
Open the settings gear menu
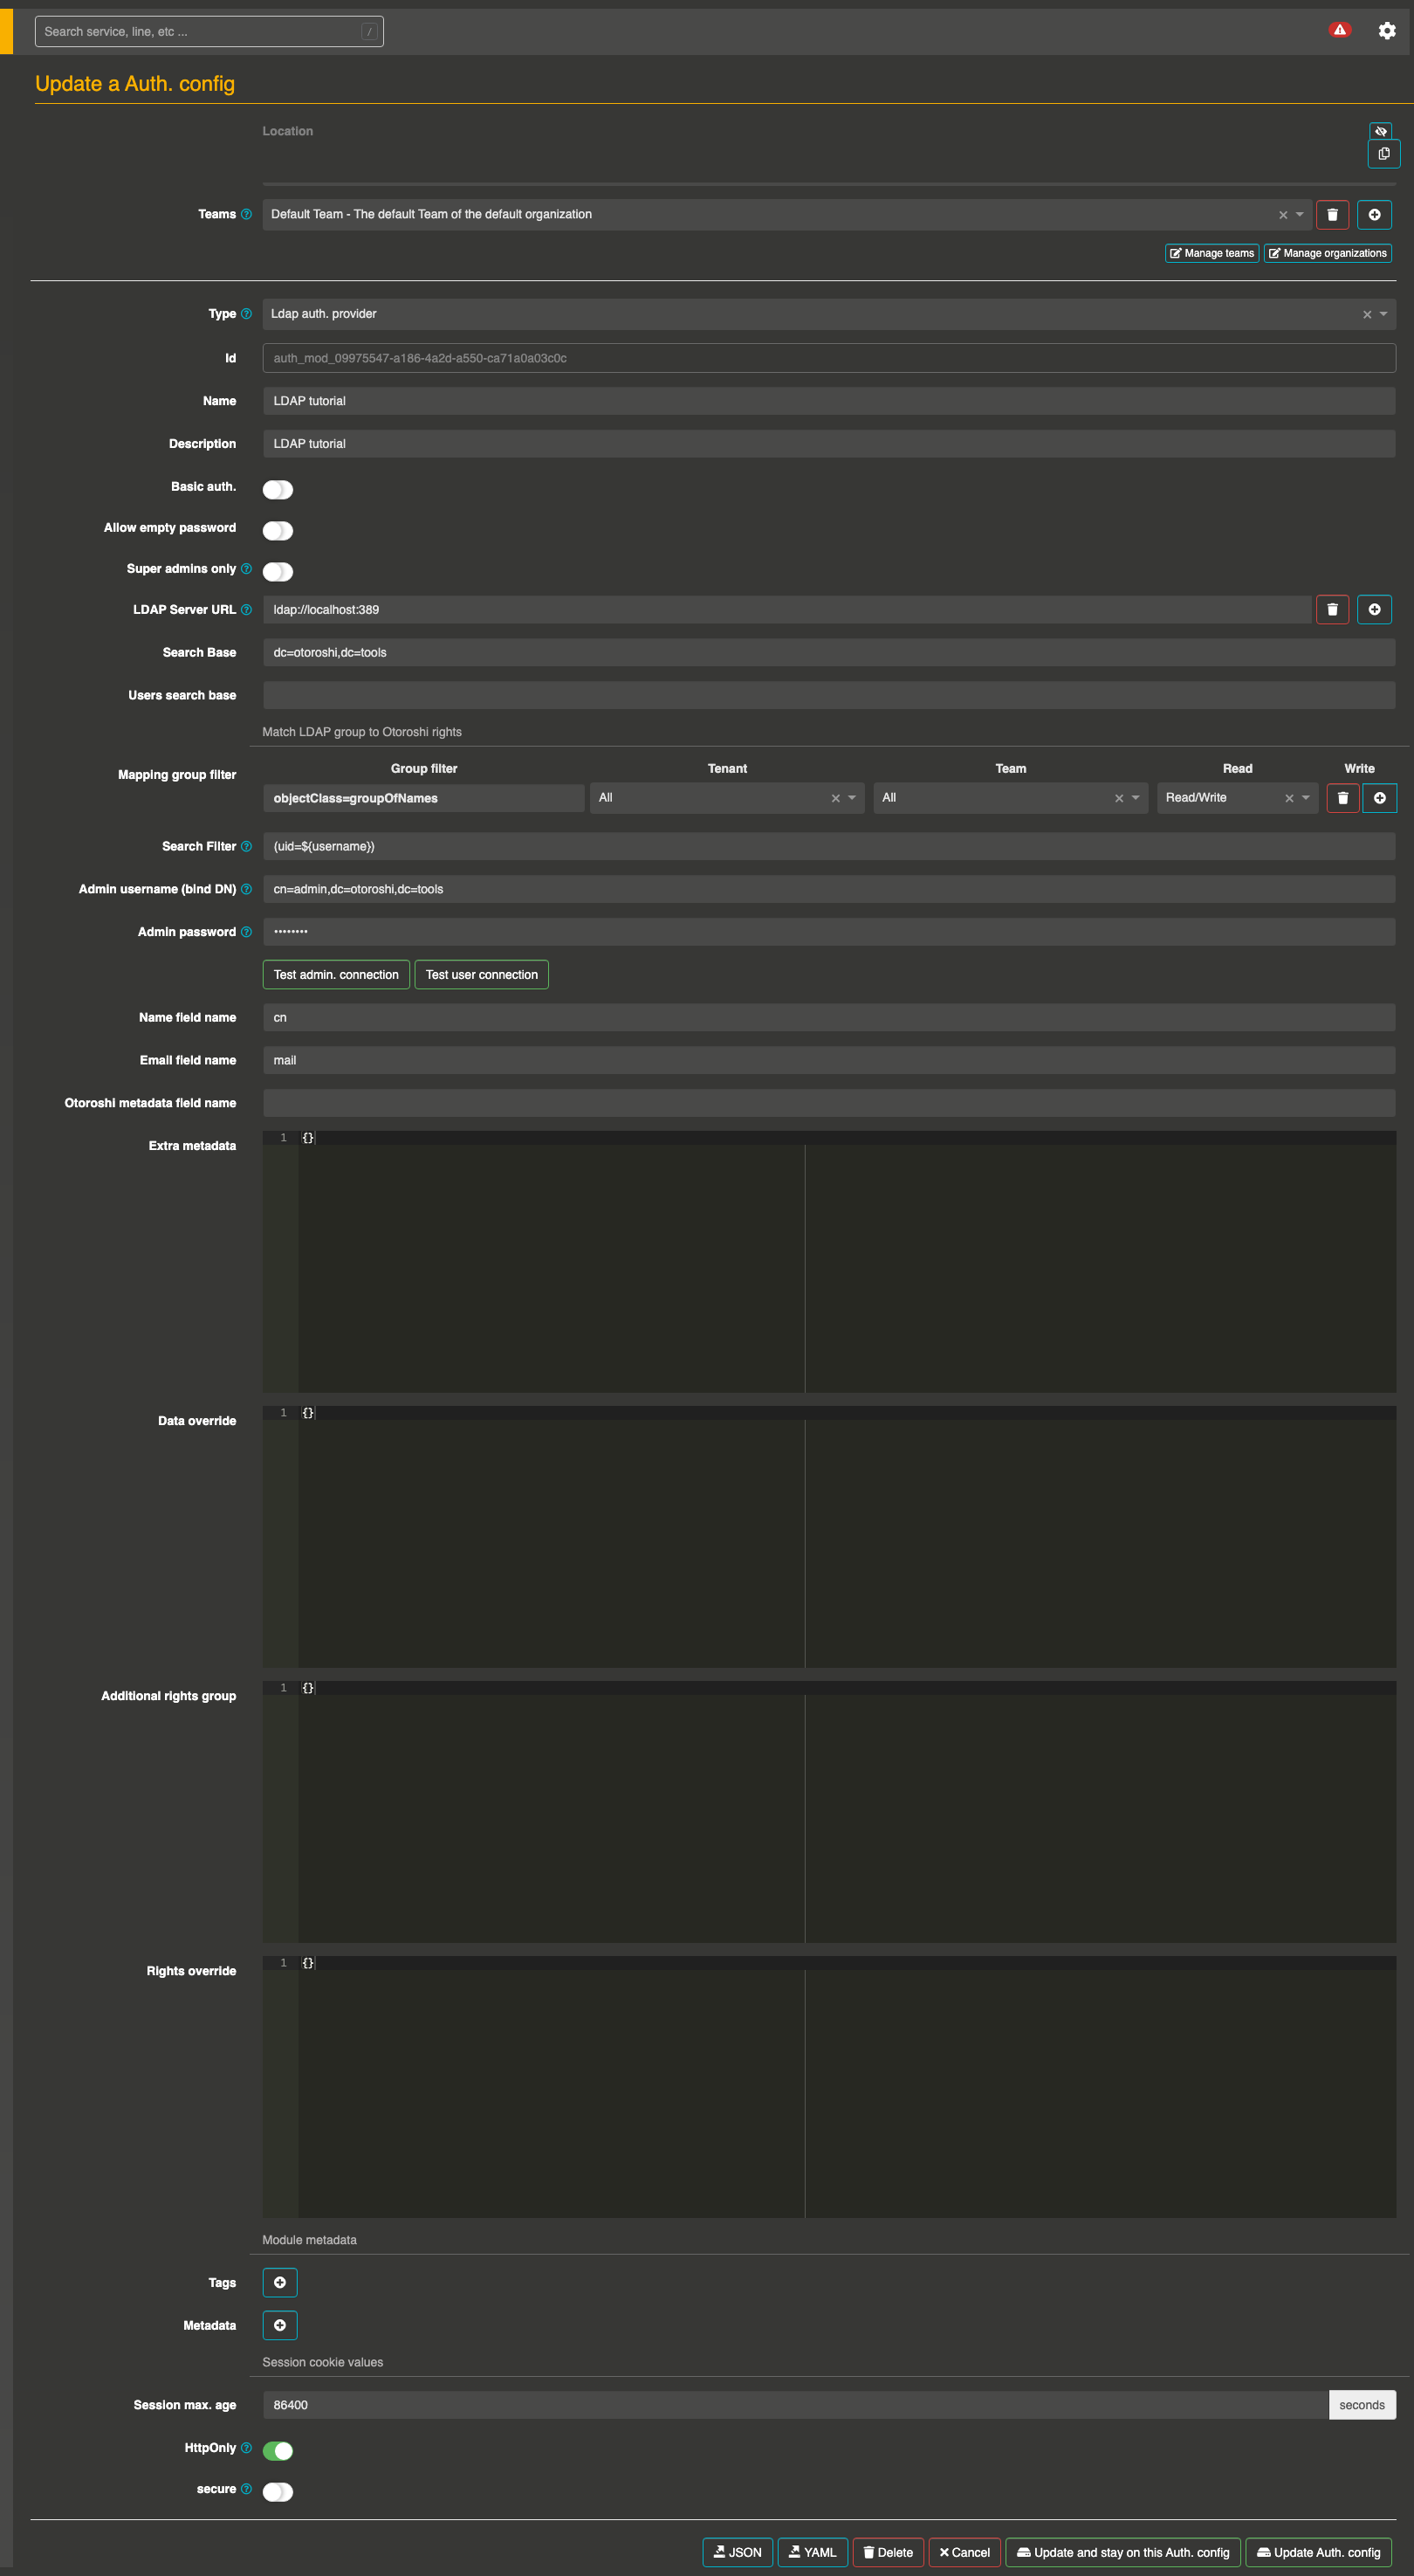[1386, 31]
